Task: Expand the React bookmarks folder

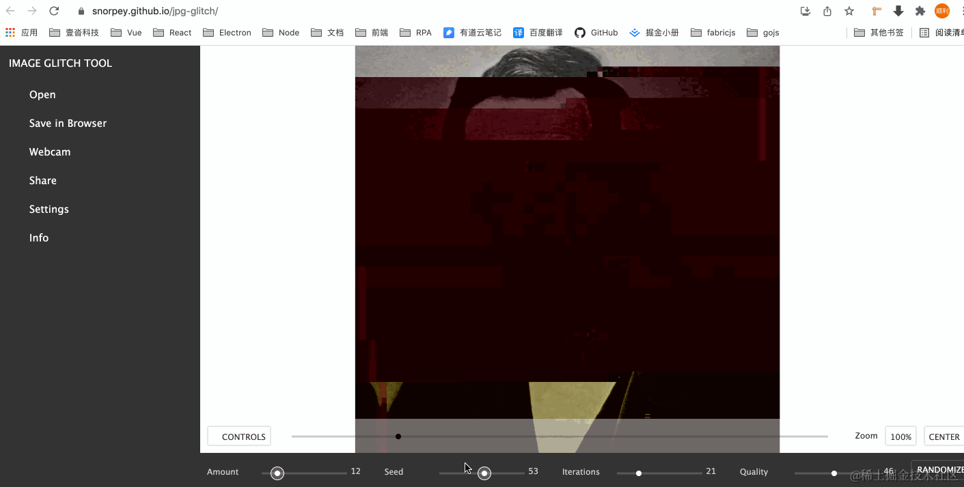Action: pyautogui.click(x=171, y=32)
